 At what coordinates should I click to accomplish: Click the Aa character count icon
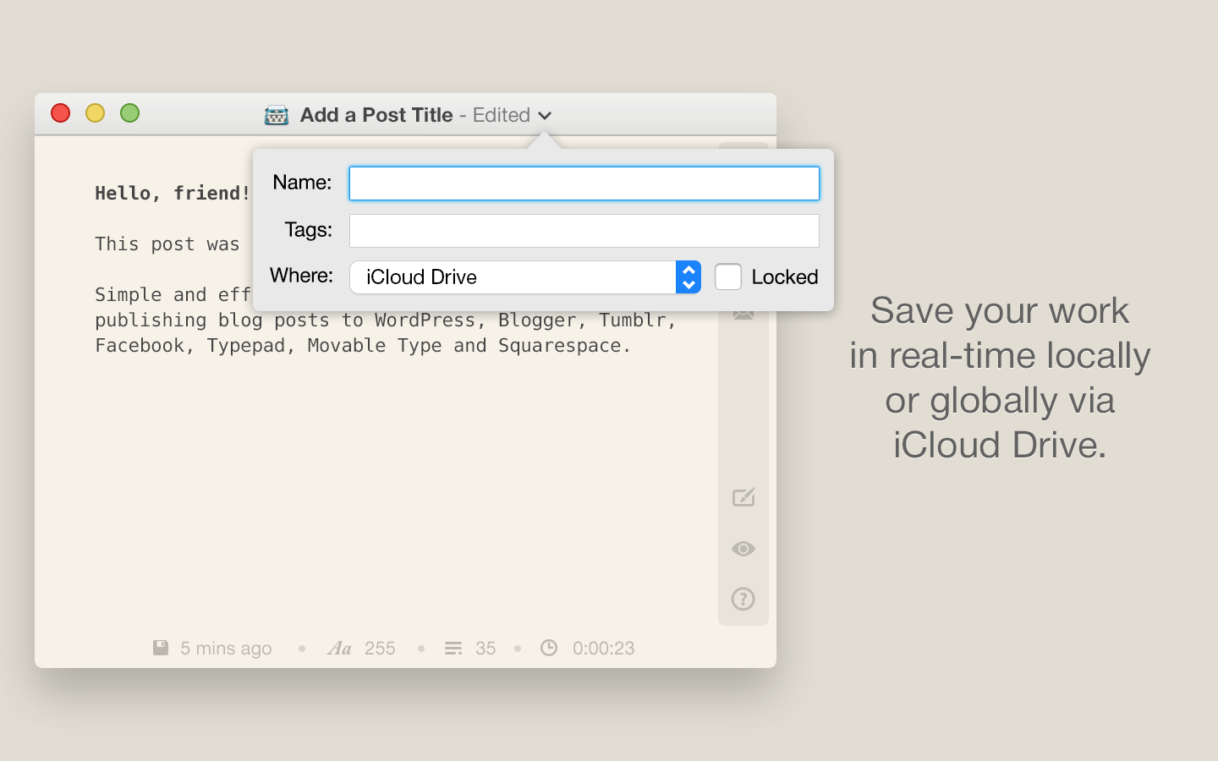(x=339, y=649)
